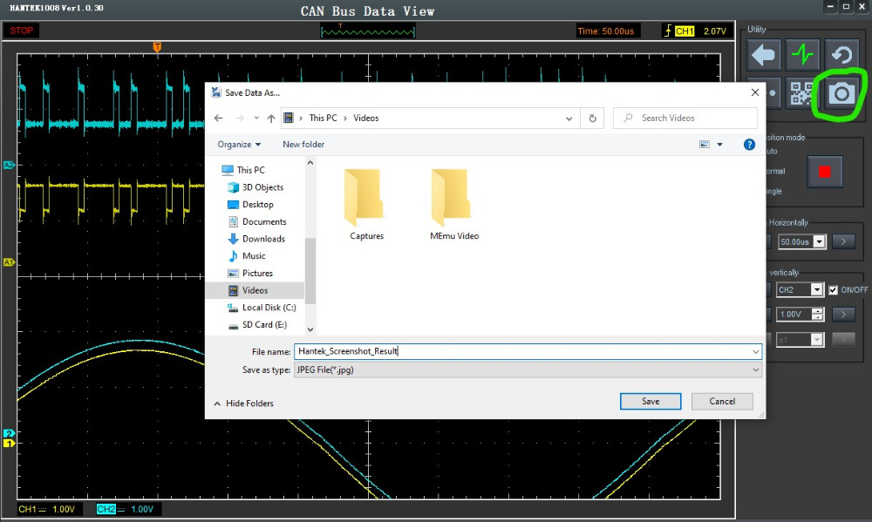Click the circular reset arrow utility icon
This screenshot has width=872, height=522.
coord(841,55)
